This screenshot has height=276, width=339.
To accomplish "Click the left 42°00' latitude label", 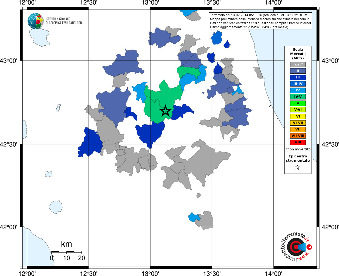I will (8, 227).
